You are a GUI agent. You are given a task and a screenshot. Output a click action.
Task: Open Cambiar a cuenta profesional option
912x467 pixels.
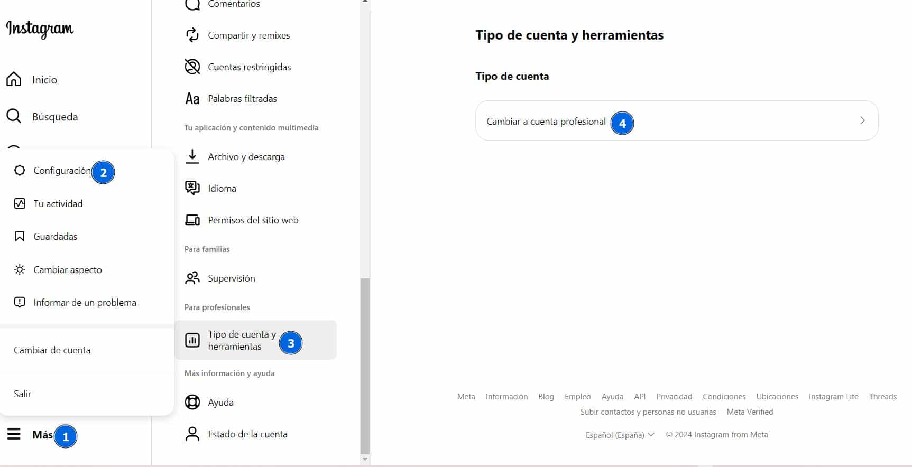tap(677, 120)
